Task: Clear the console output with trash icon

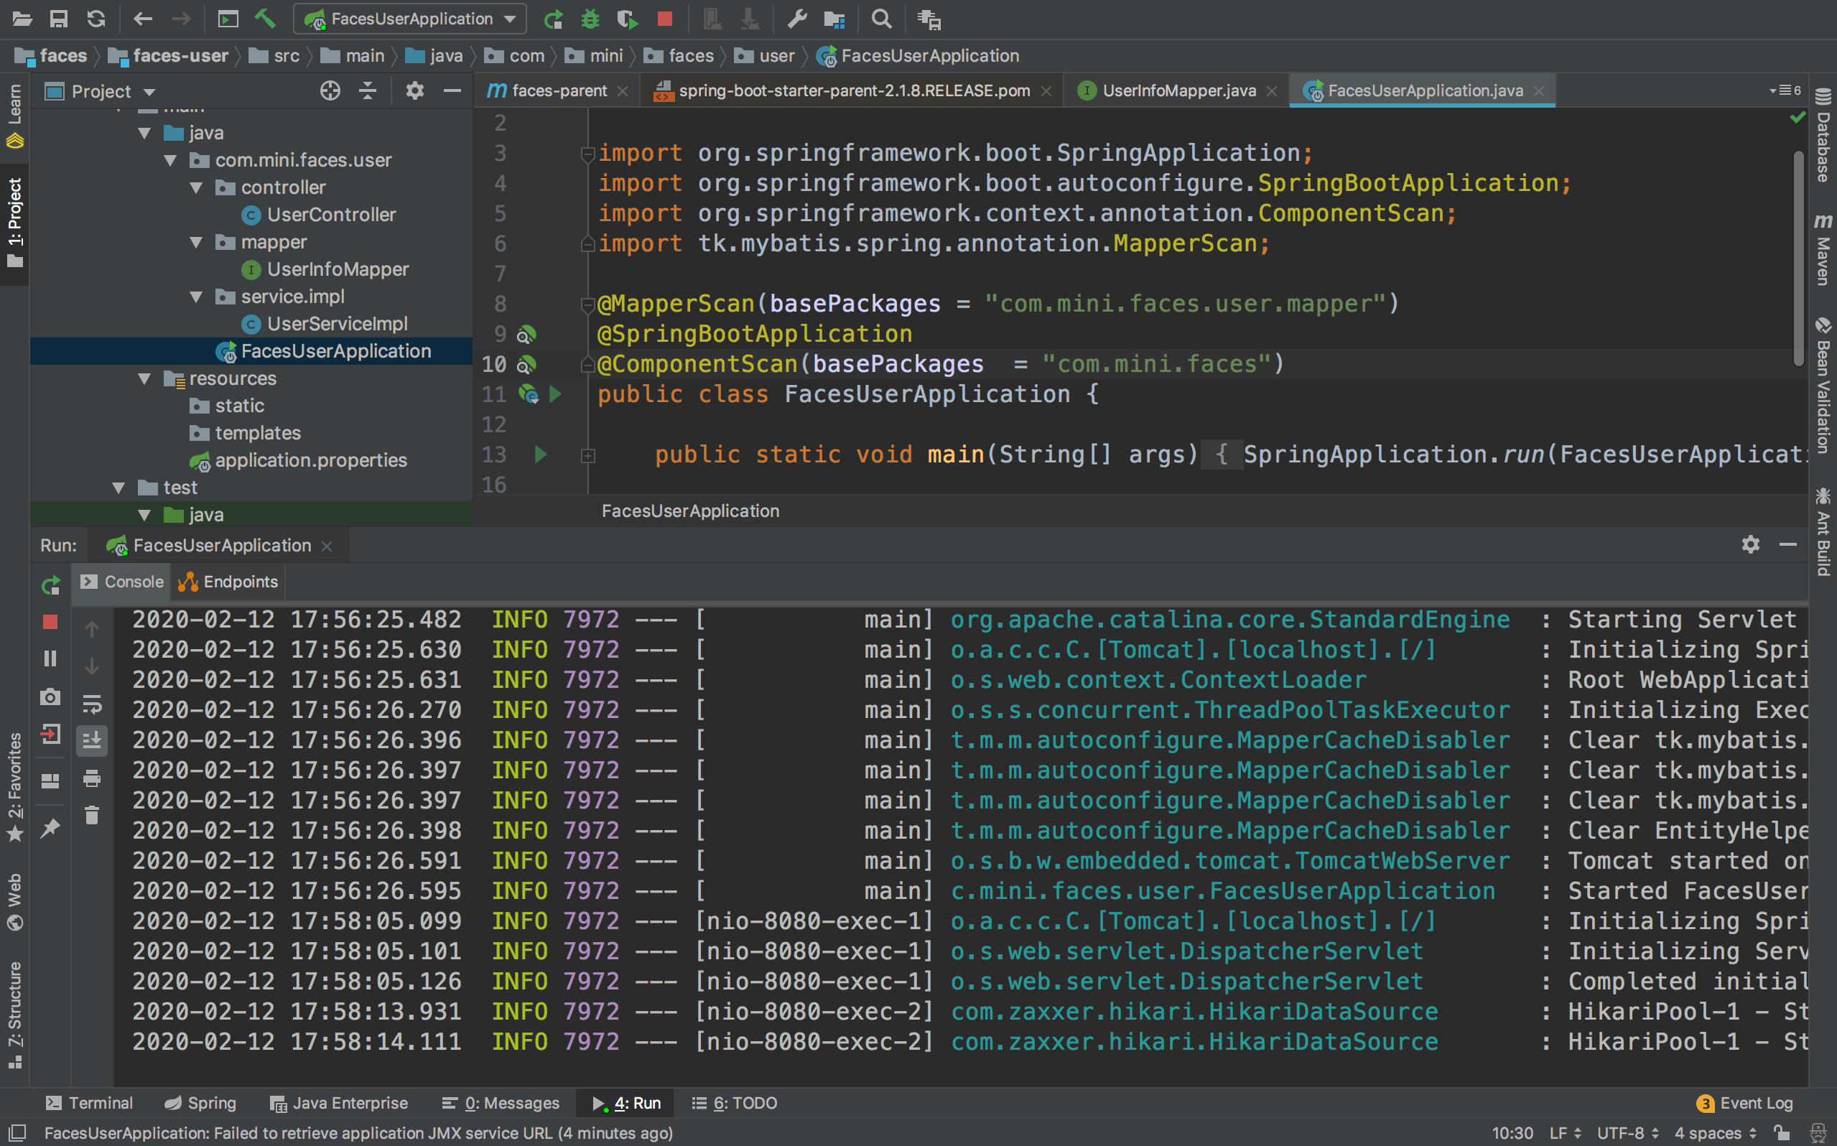Action: 92,815
